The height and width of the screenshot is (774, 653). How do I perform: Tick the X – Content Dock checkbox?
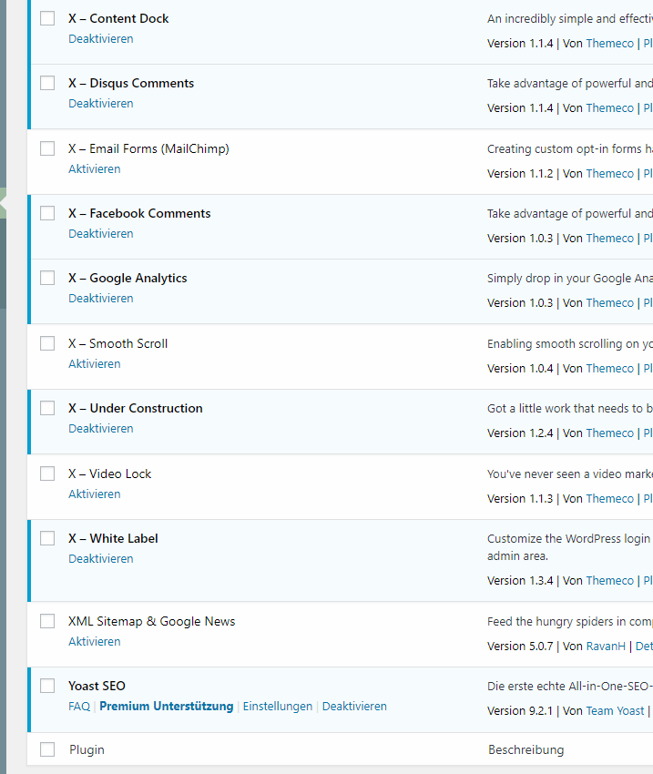pyautogui.click(x=47, y=18)
